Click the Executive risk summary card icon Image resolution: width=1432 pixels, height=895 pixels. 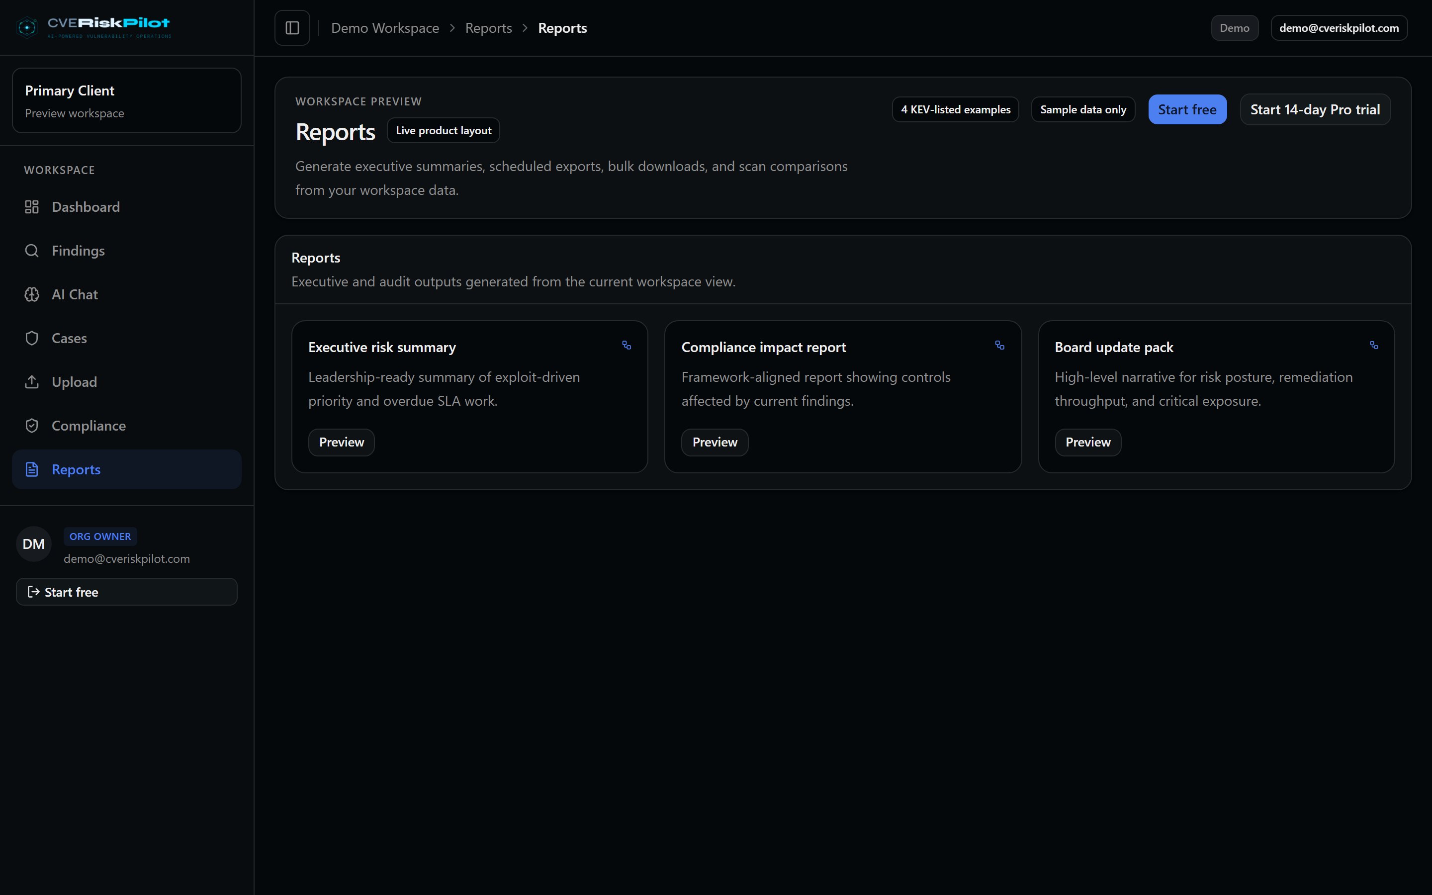point(626,345)
